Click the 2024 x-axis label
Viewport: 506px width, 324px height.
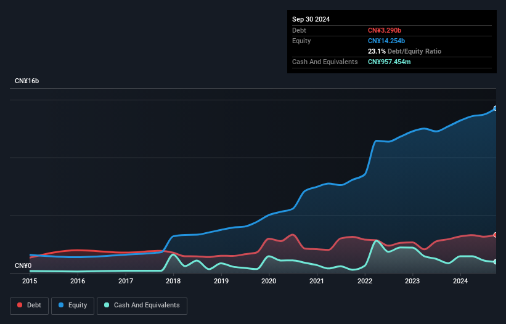[x=460, y=281]
